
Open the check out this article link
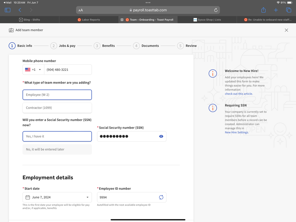239,94
